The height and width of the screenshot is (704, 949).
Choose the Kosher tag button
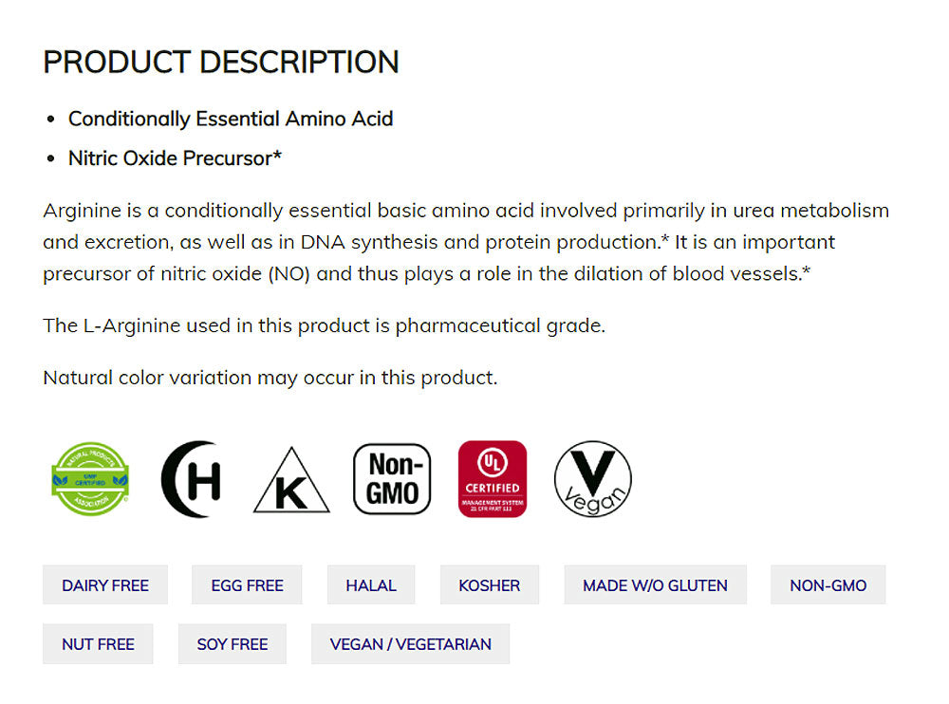(x=489, y=585)
